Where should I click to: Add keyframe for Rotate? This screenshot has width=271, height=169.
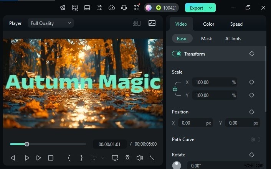252,155
